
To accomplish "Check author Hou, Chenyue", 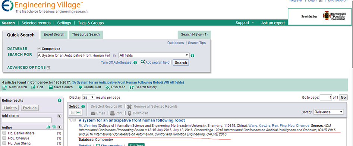I will tap(4, 138).
